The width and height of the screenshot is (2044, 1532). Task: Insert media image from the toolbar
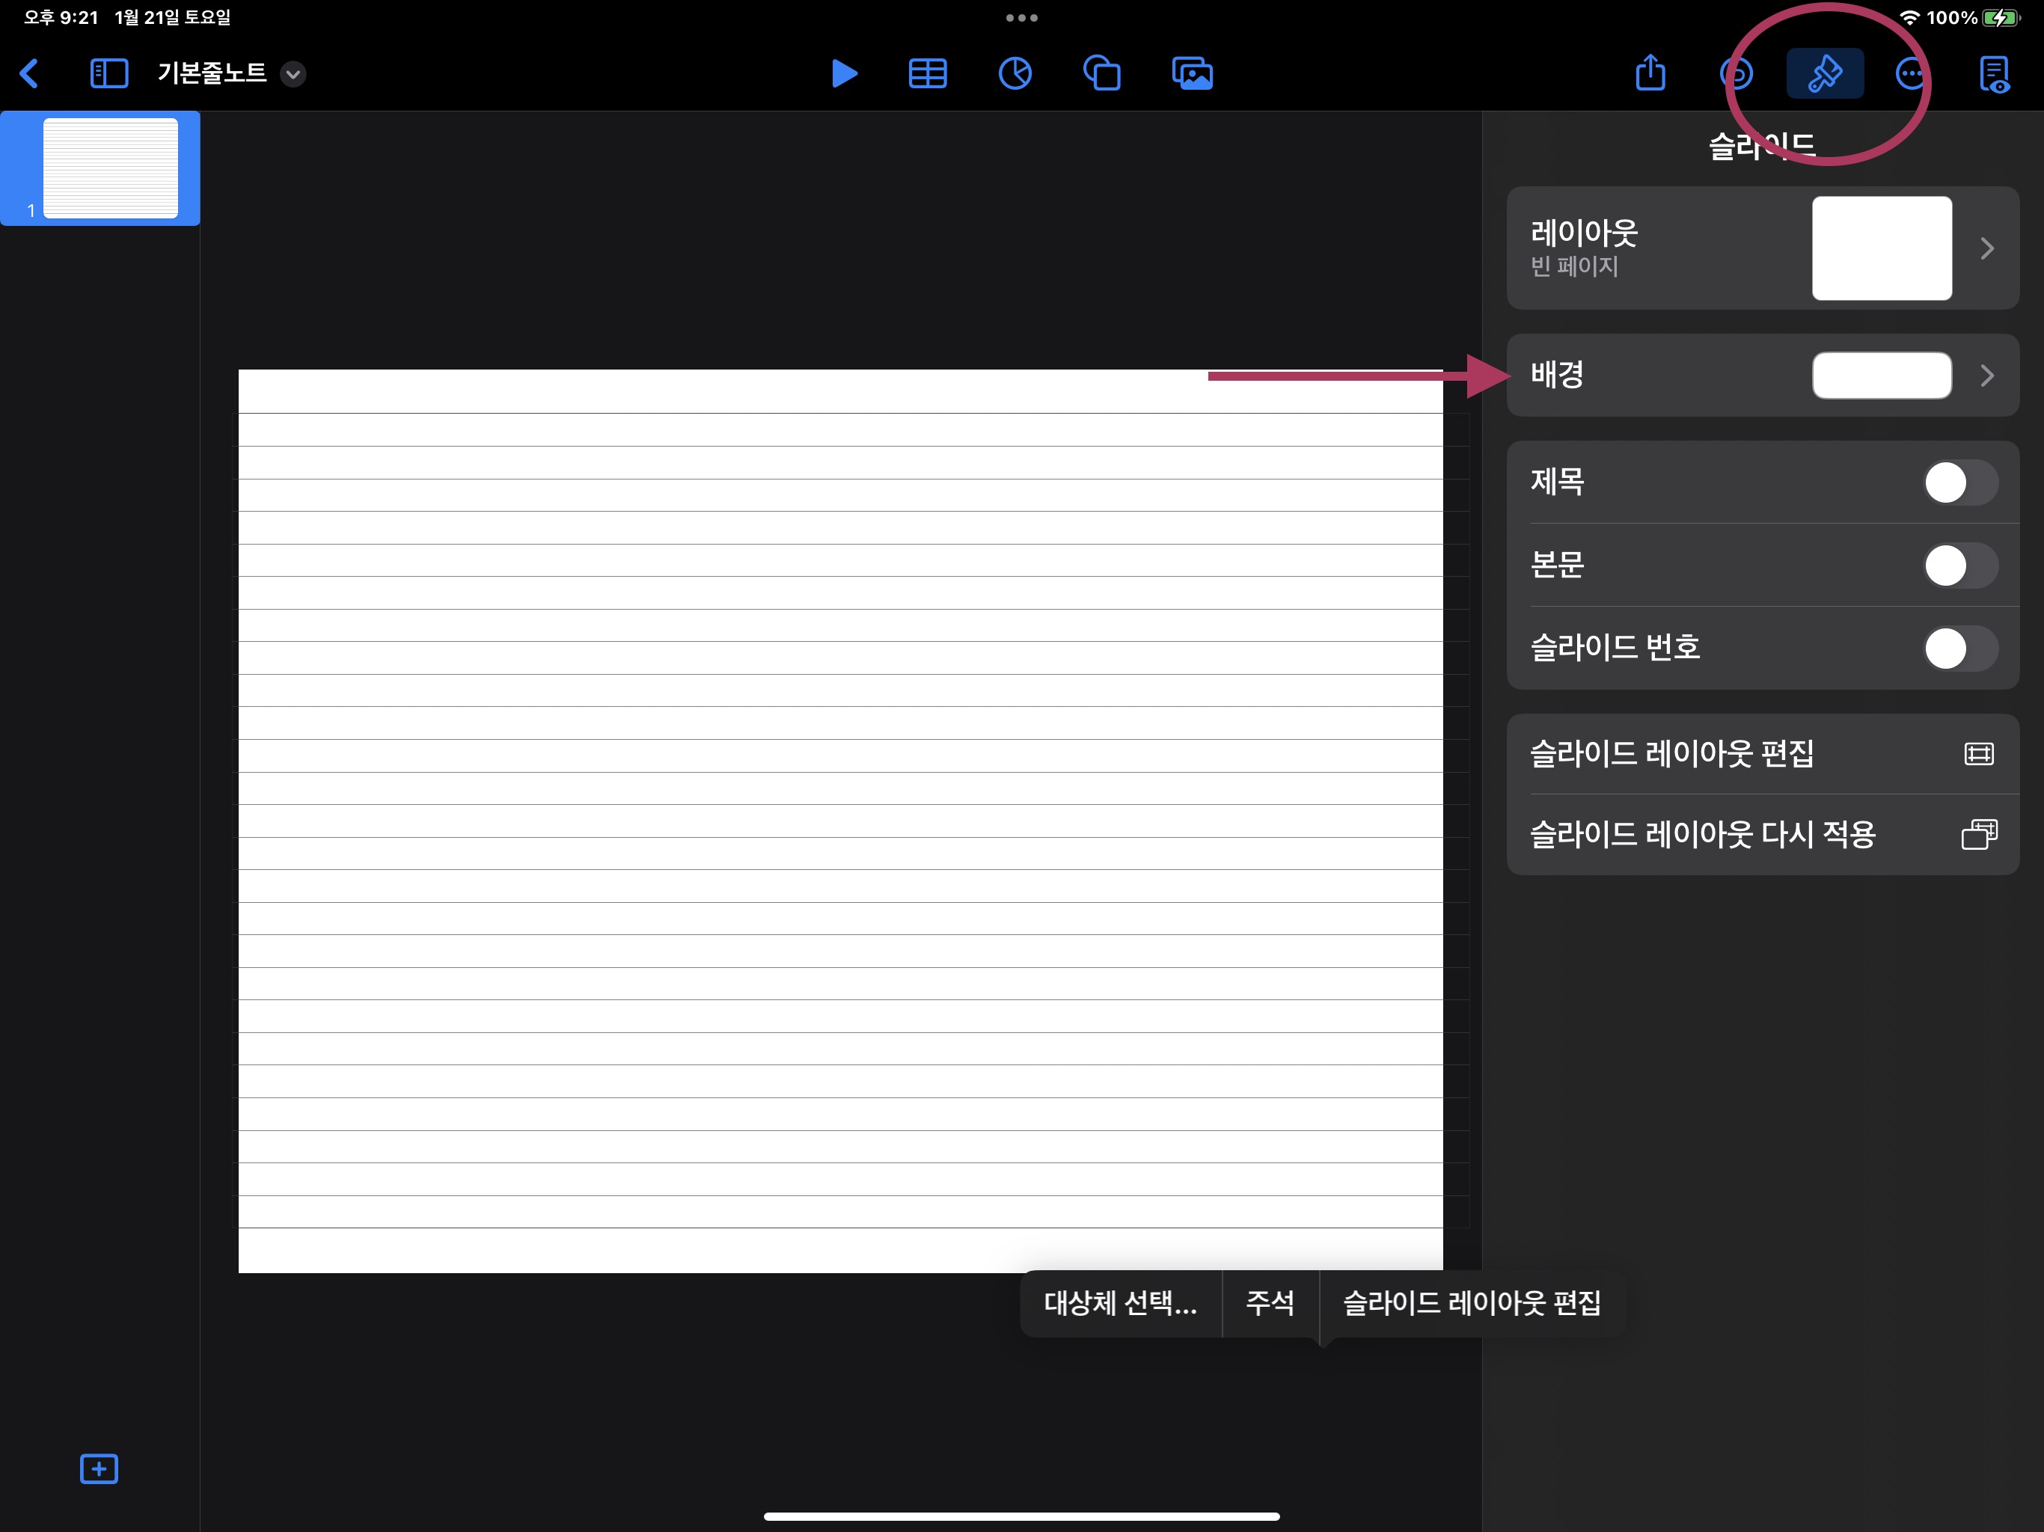1192,73
